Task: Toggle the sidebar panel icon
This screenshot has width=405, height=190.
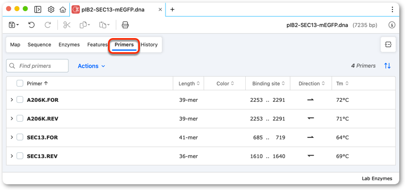Action: pyautogui.click(x=38, y=10)
